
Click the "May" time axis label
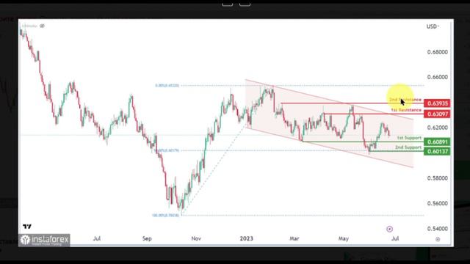pyautogui.click(x=344, y=238)
